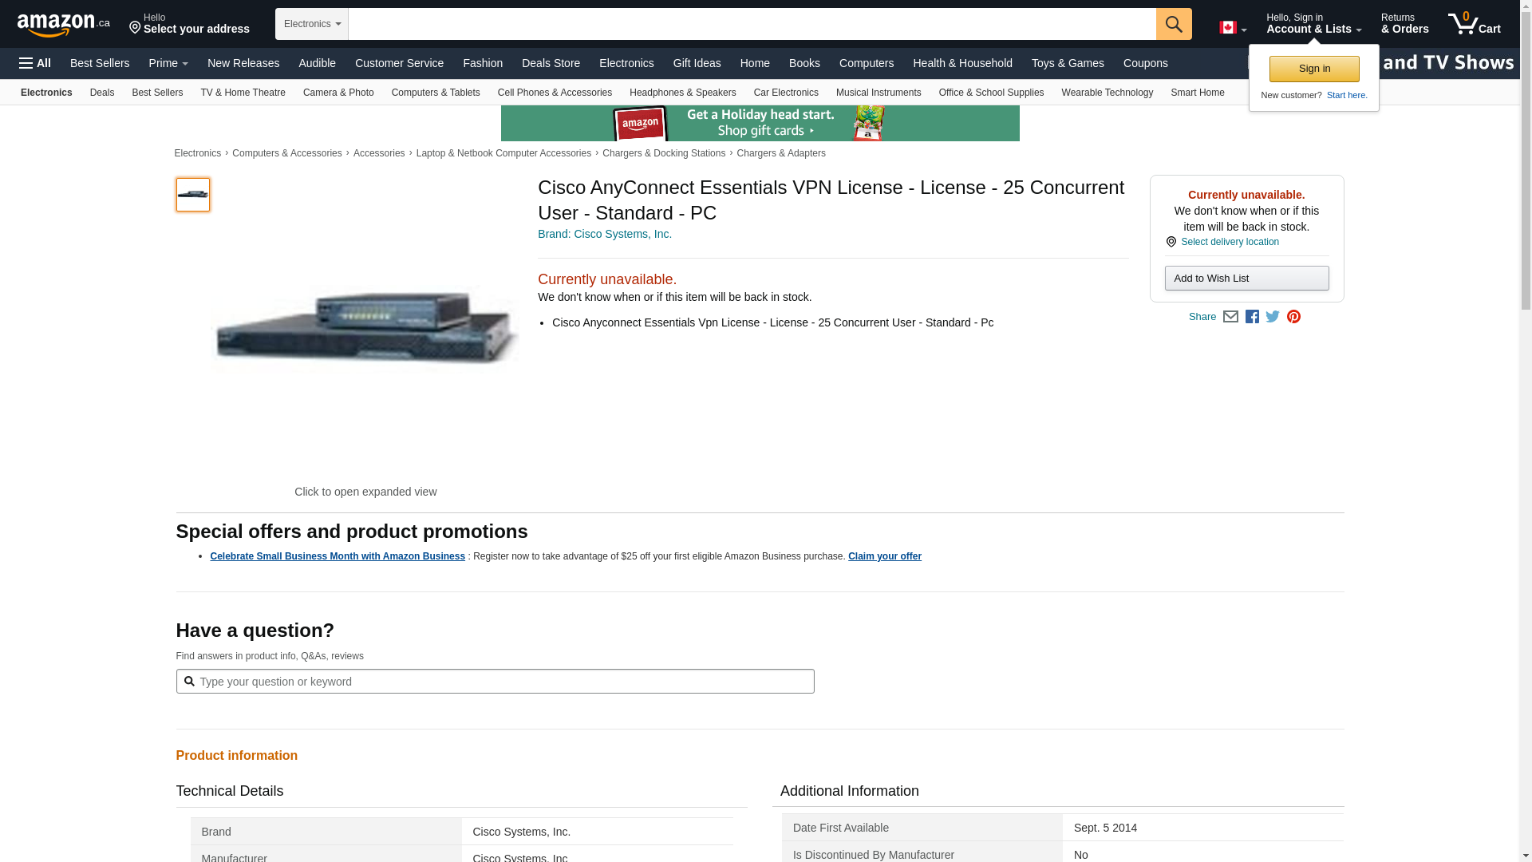The image size is (1532, 862).
Task: Expand the Prime menu dropdown
Action: (168, 63)
